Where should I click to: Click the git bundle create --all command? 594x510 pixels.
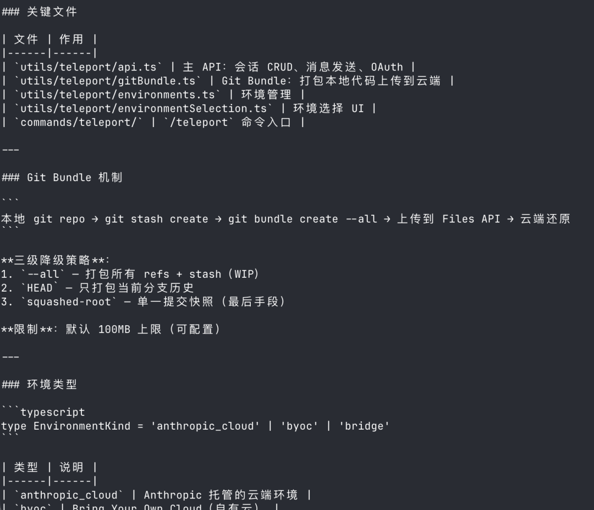(x=302, y=219)
